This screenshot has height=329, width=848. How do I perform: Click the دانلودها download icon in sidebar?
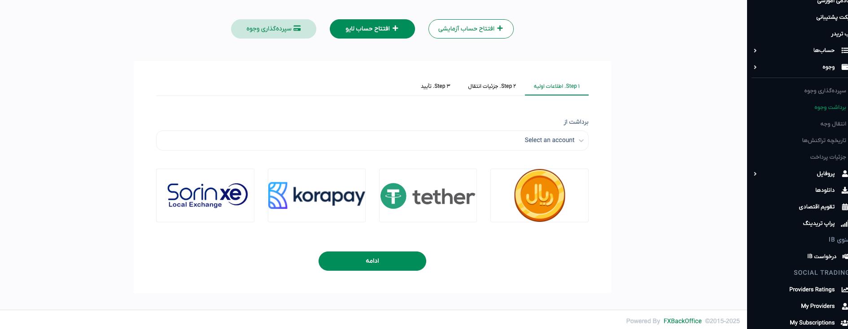pos(844,190)
